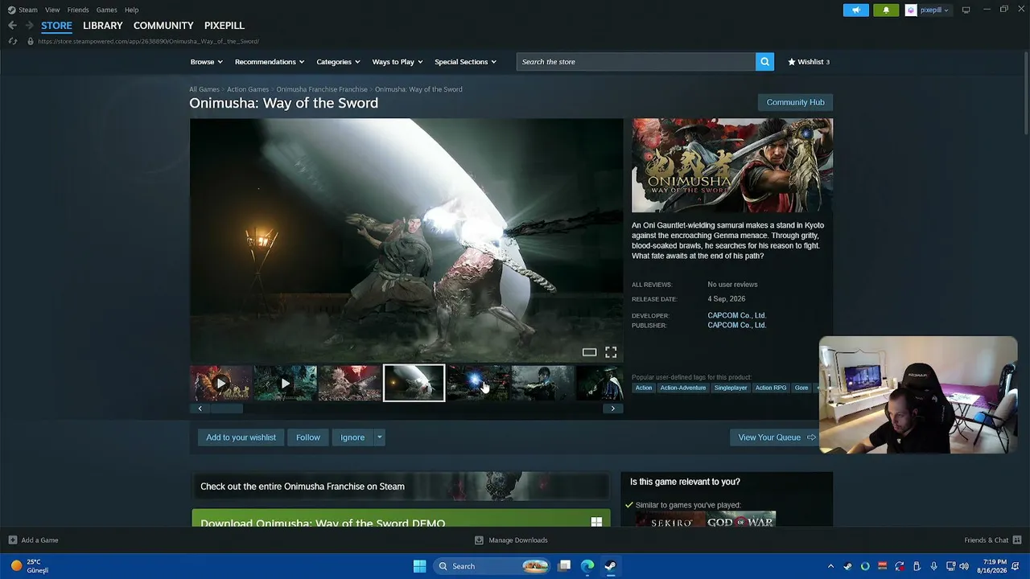
Task: Click the Action Games breadcrumb
Action: 248,89
